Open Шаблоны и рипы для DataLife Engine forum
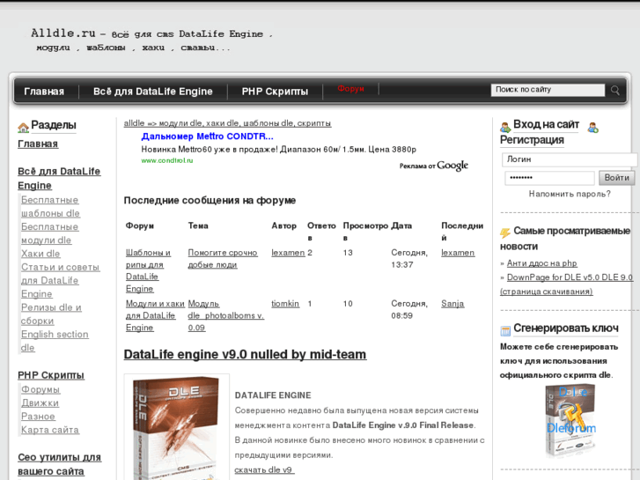The height and width of the screenshot is (480, 640). 148,271
